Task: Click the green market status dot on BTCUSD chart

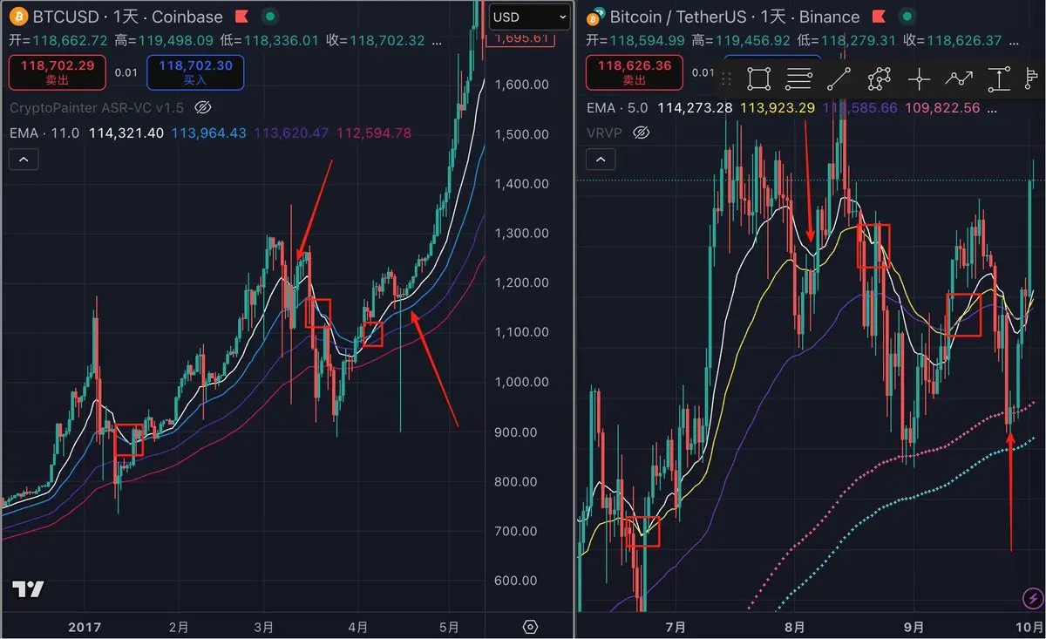Action: 272,17
